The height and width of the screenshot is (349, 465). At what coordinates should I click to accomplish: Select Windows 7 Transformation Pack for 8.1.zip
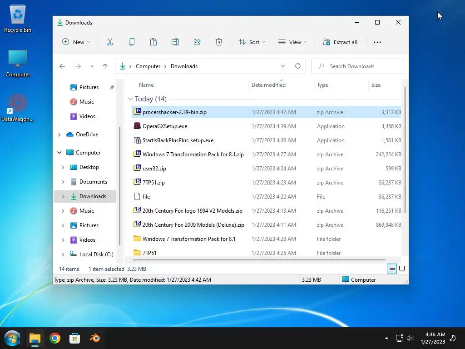266,155
